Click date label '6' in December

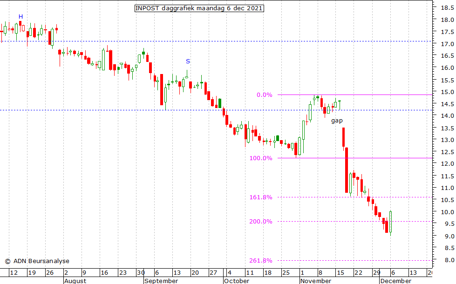(x=393, y=273)
